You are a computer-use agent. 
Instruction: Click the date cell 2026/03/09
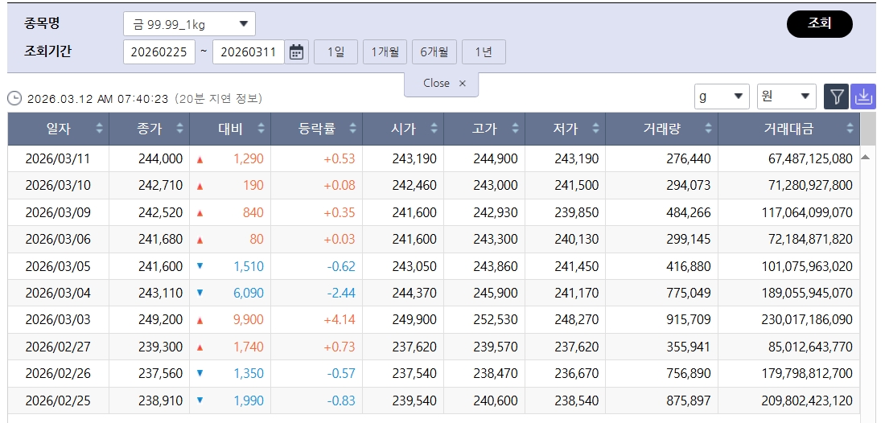pyautogui.click(x=58, y=212)
